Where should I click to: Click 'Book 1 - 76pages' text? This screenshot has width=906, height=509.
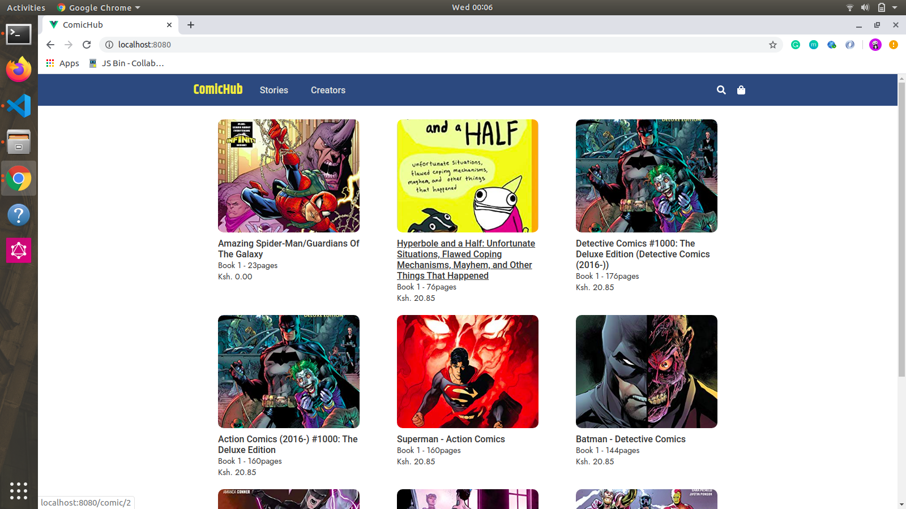click(x=427, y=287)
